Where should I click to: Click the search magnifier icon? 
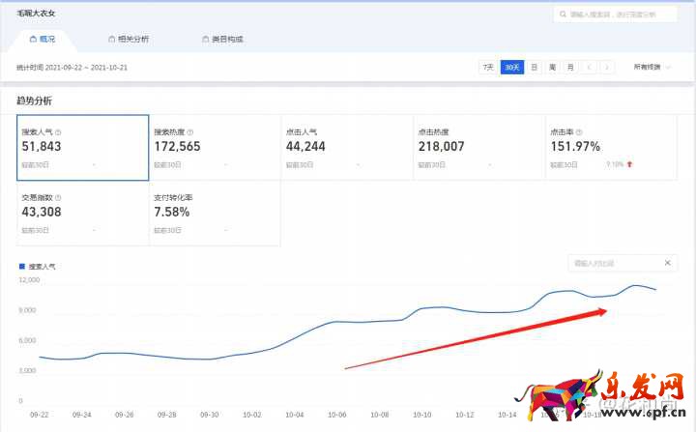[x=562, y=15]
